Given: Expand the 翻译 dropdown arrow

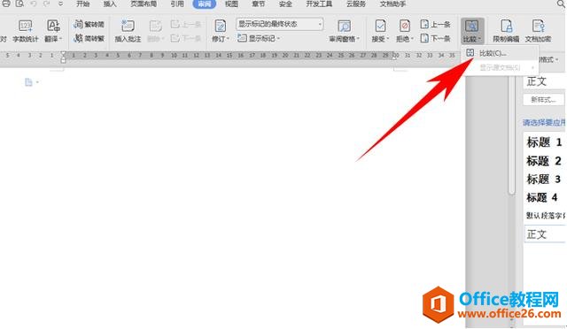Looking at the screenshot, I should pyautogui.click(x=61, y=39).
